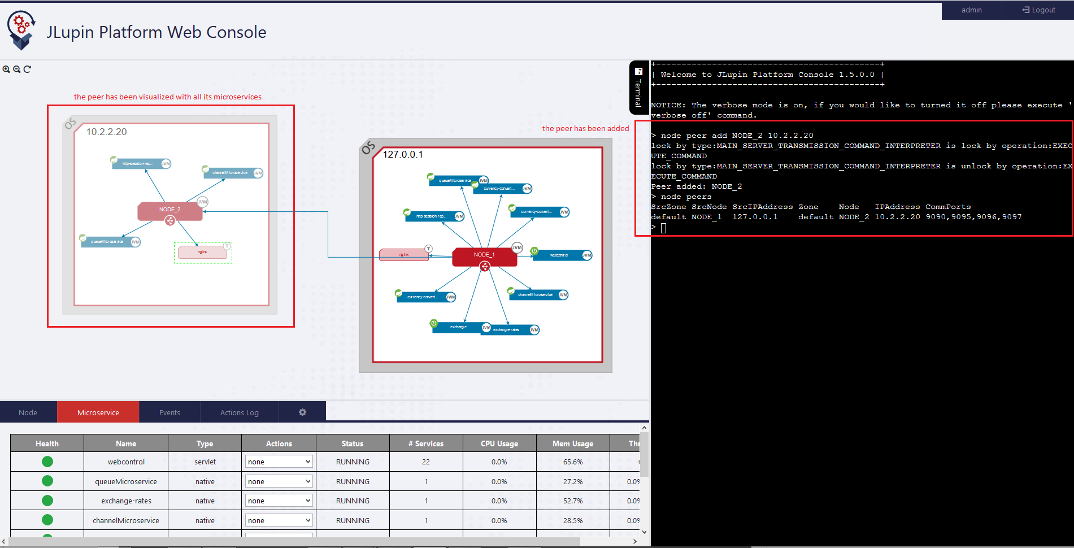Click the Logout button
The height and width of the screenshot is (548, 1074).
(x=1038, y=10)
